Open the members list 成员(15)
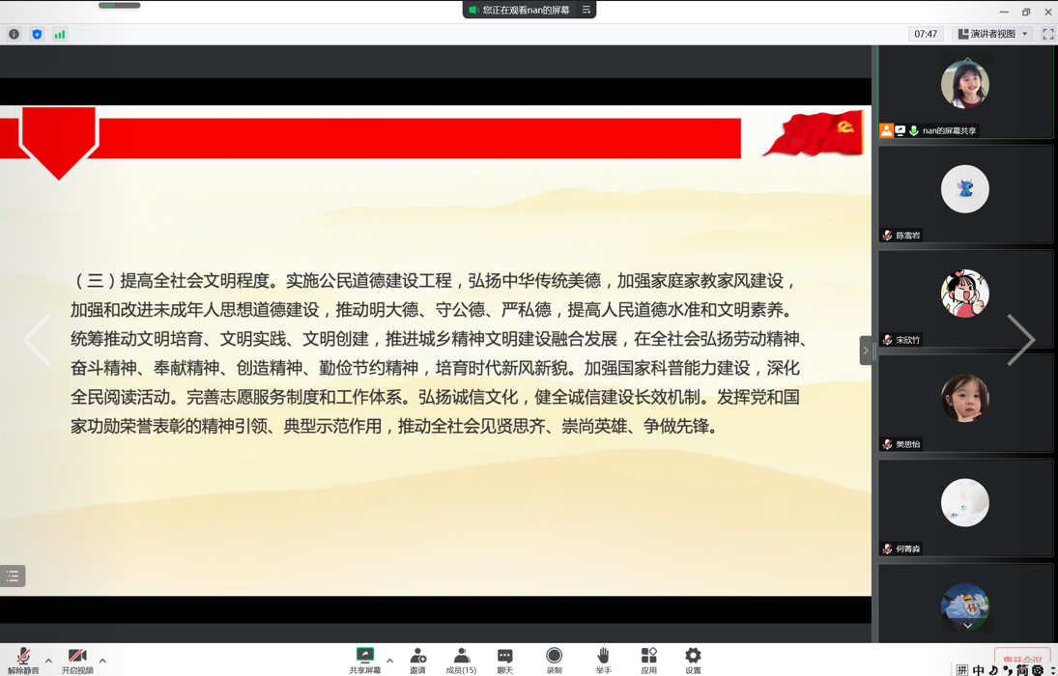 pos(461,657)
